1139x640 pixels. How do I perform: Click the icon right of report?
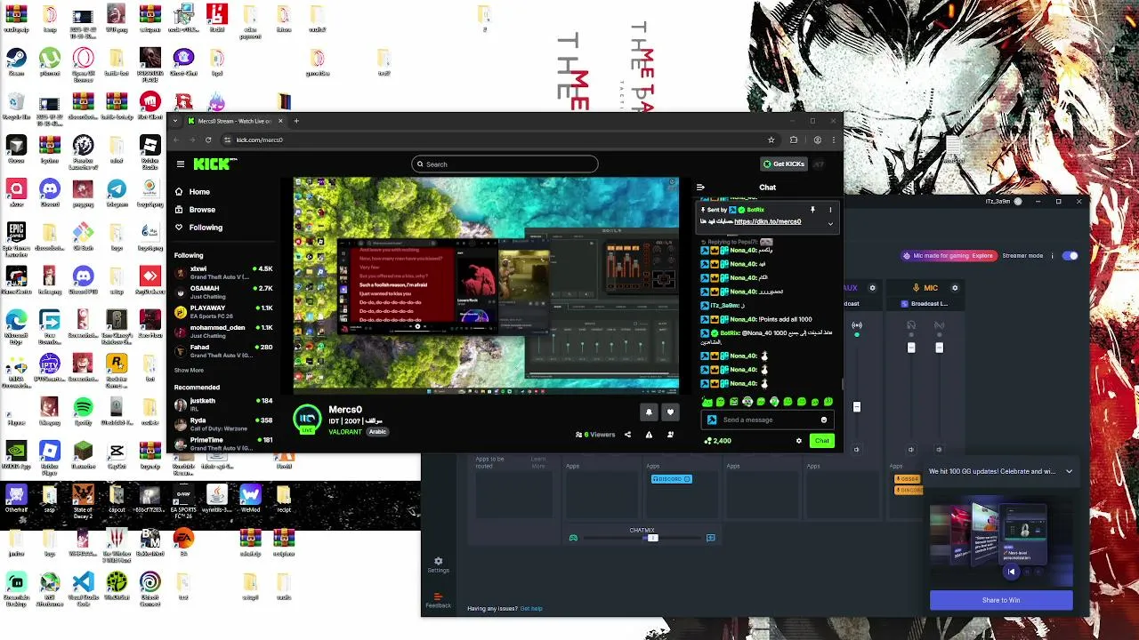[x=670, y=435]
